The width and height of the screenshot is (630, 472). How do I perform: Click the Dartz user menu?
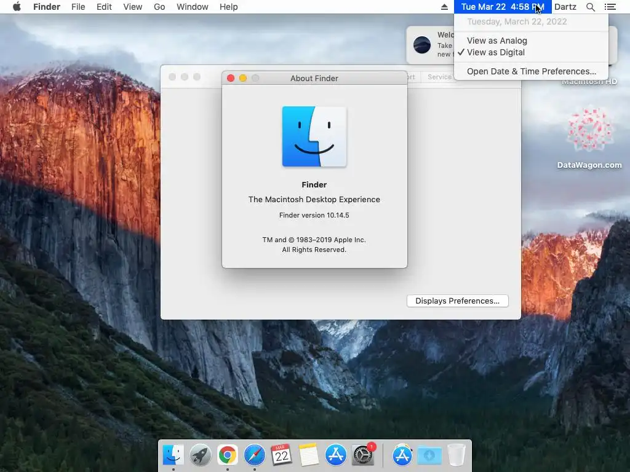(x=565, y=7)
